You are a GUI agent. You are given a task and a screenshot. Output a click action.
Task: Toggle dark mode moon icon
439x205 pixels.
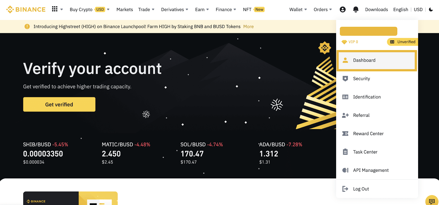coord(431,9)
